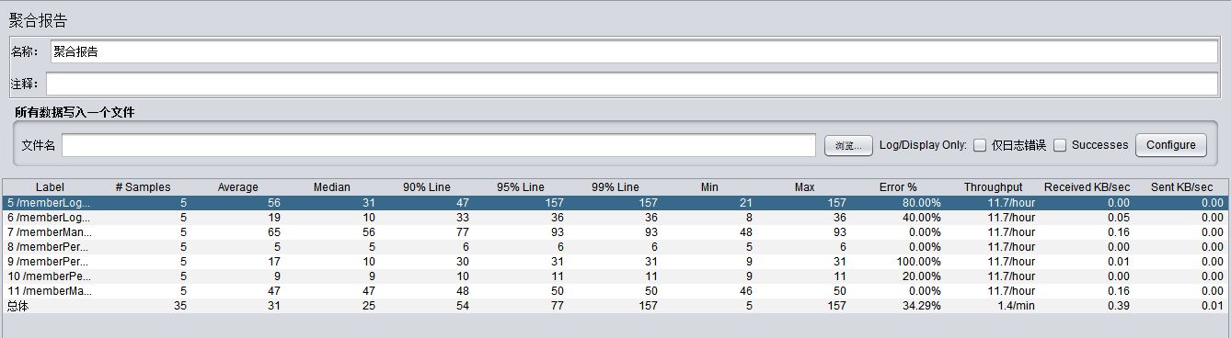Enable the 仅日志错误 checkbox
Image resolution: width=1231 pixels, height=338 pixels.
pyautogui.click(x=980, y=145)
